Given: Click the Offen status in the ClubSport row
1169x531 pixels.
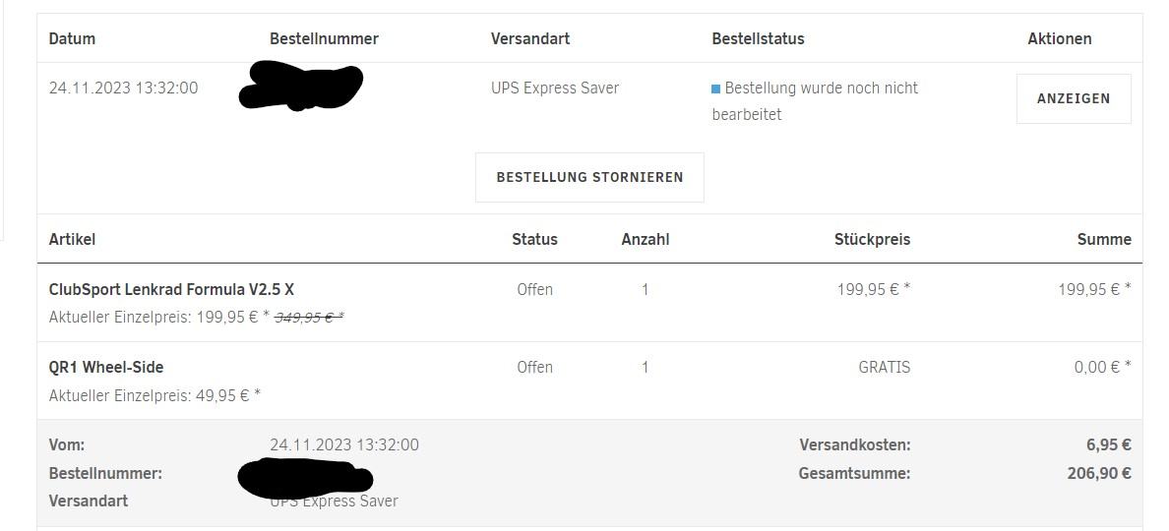Looking at the screenshot, I should pos(534,289).
